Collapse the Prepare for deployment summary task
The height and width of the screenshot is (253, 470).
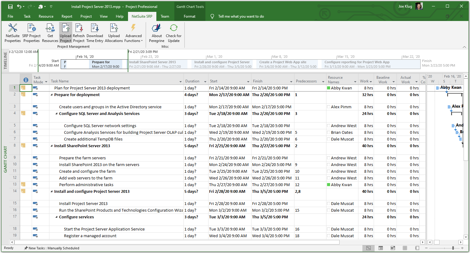52,95
